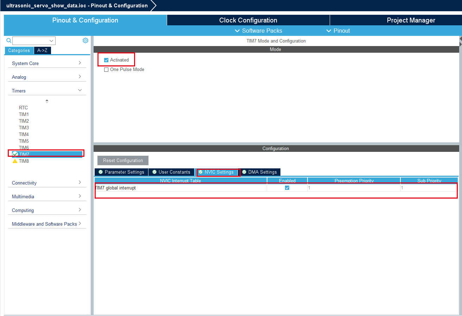Viewport: 462px width, 316px height.
Task: Select TIM4 in timers list
Action: 24,134
